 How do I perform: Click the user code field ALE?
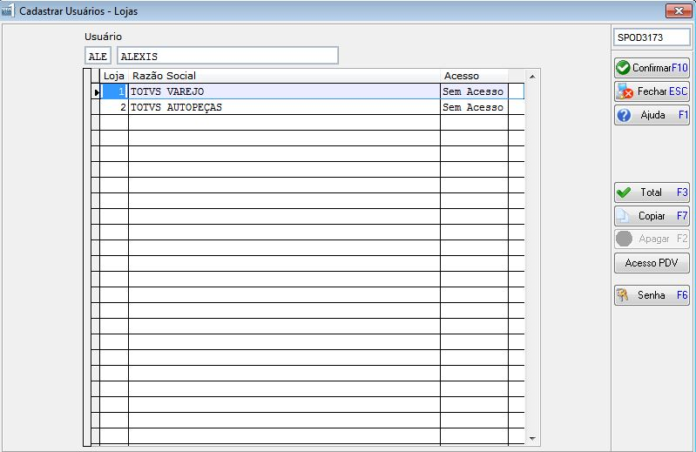98,57
